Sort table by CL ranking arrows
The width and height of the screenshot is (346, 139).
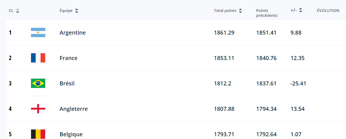[18, 11]
